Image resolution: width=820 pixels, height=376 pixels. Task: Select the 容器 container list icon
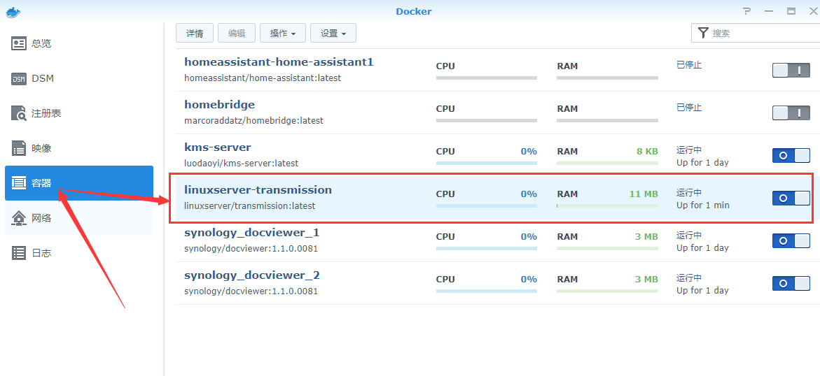(19, 183)
